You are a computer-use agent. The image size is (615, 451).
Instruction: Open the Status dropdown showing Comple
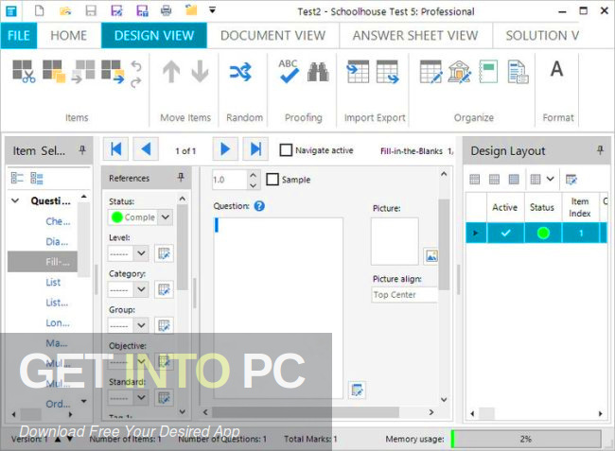pyautogui.click(x=166, y=217)
